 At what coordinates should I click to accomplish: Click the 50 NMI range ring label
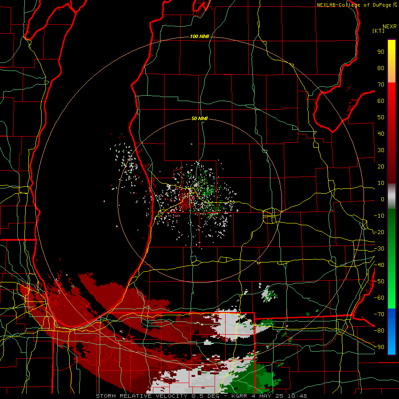point(199,118)
